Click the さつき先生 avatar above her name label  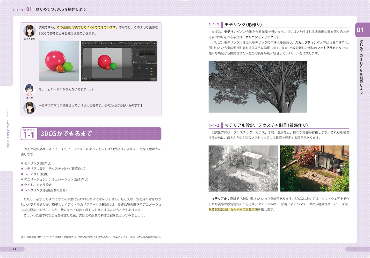click(29, 31)
